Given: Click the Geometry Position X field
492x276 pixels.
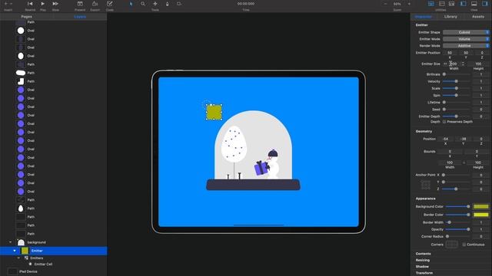Looking at the screenshot, I should [445, 139].
